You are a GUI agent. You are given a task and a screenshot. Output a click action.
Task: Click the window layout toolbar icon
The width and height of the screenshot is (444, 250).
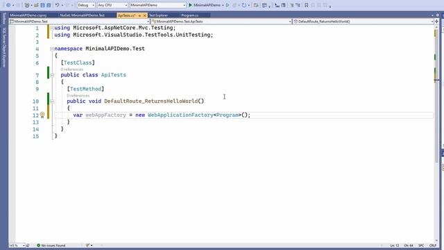[x=264, y=5]
